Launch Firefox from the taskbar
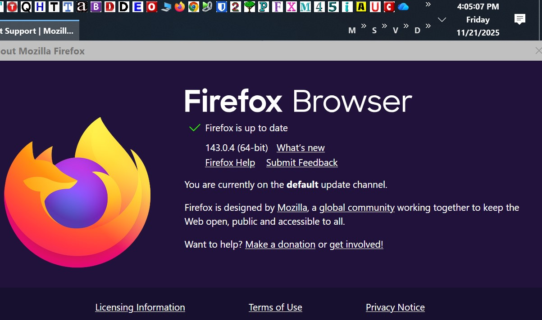Viewport: 542px width, 320px height. (x=180, y=7)
